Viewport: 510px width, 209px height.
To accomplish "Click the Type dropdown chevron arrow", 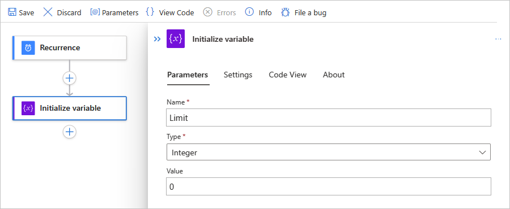I will point(483,153).
